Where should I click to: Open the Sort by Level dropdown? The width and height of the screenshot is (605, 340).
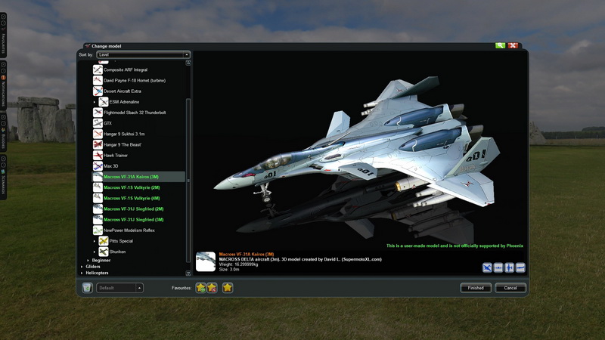144,54
